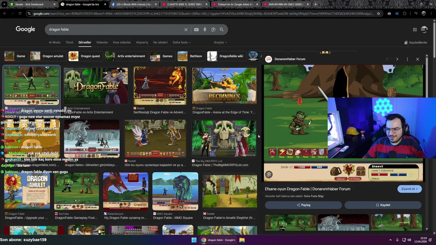Go back with the browser back arrow
Viewport: 436px width, 245px height.
4,14
